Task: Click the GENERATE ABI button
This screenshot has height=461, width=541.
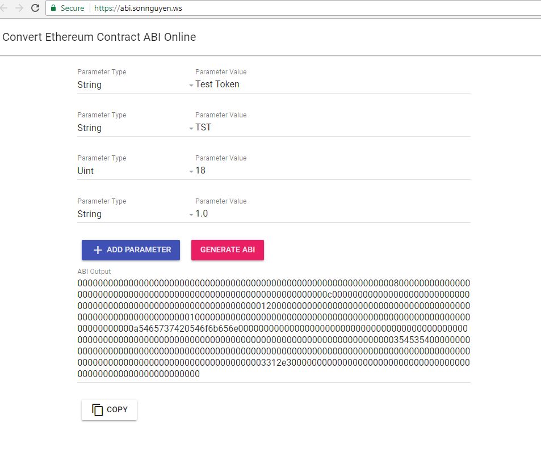Action: pos(228,250)
